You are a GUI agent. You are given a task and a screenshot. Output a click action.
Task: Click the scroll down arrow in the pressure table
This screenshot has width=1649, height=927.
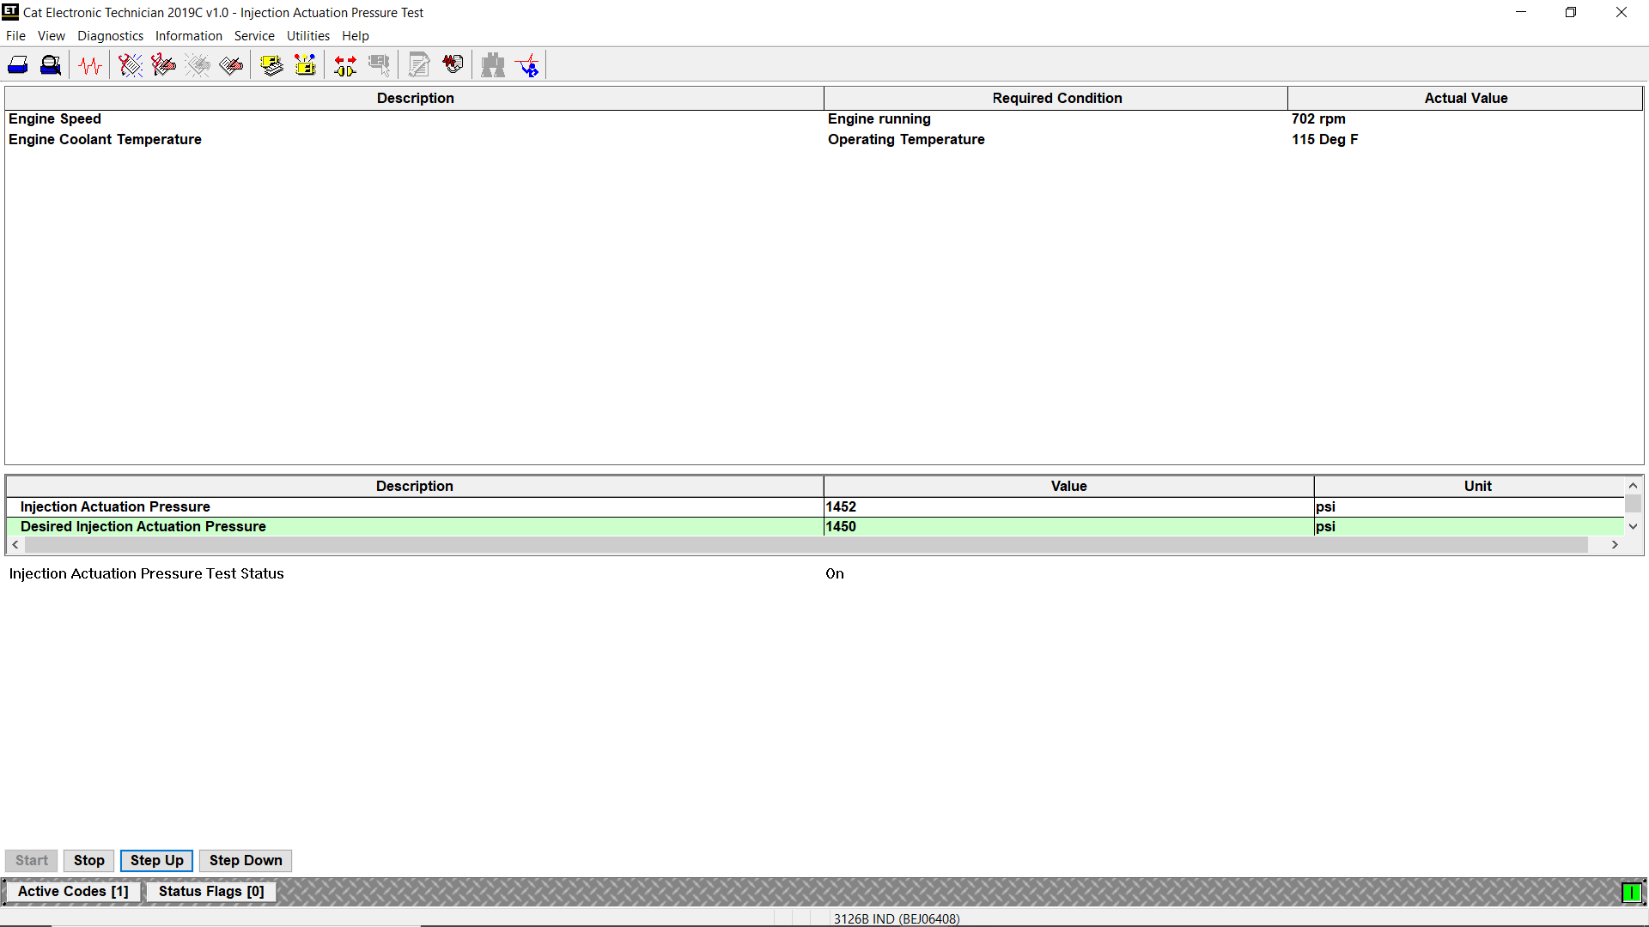[1633, 527]
